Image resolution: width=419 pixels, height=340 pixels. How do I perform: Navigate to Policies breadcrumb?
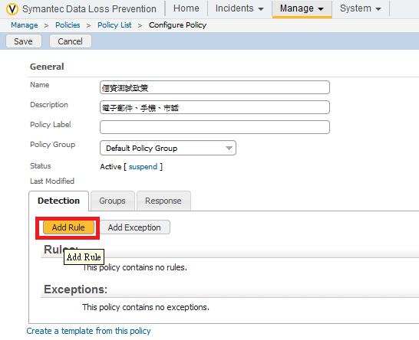pyautogui.click(x=68, y=25)
